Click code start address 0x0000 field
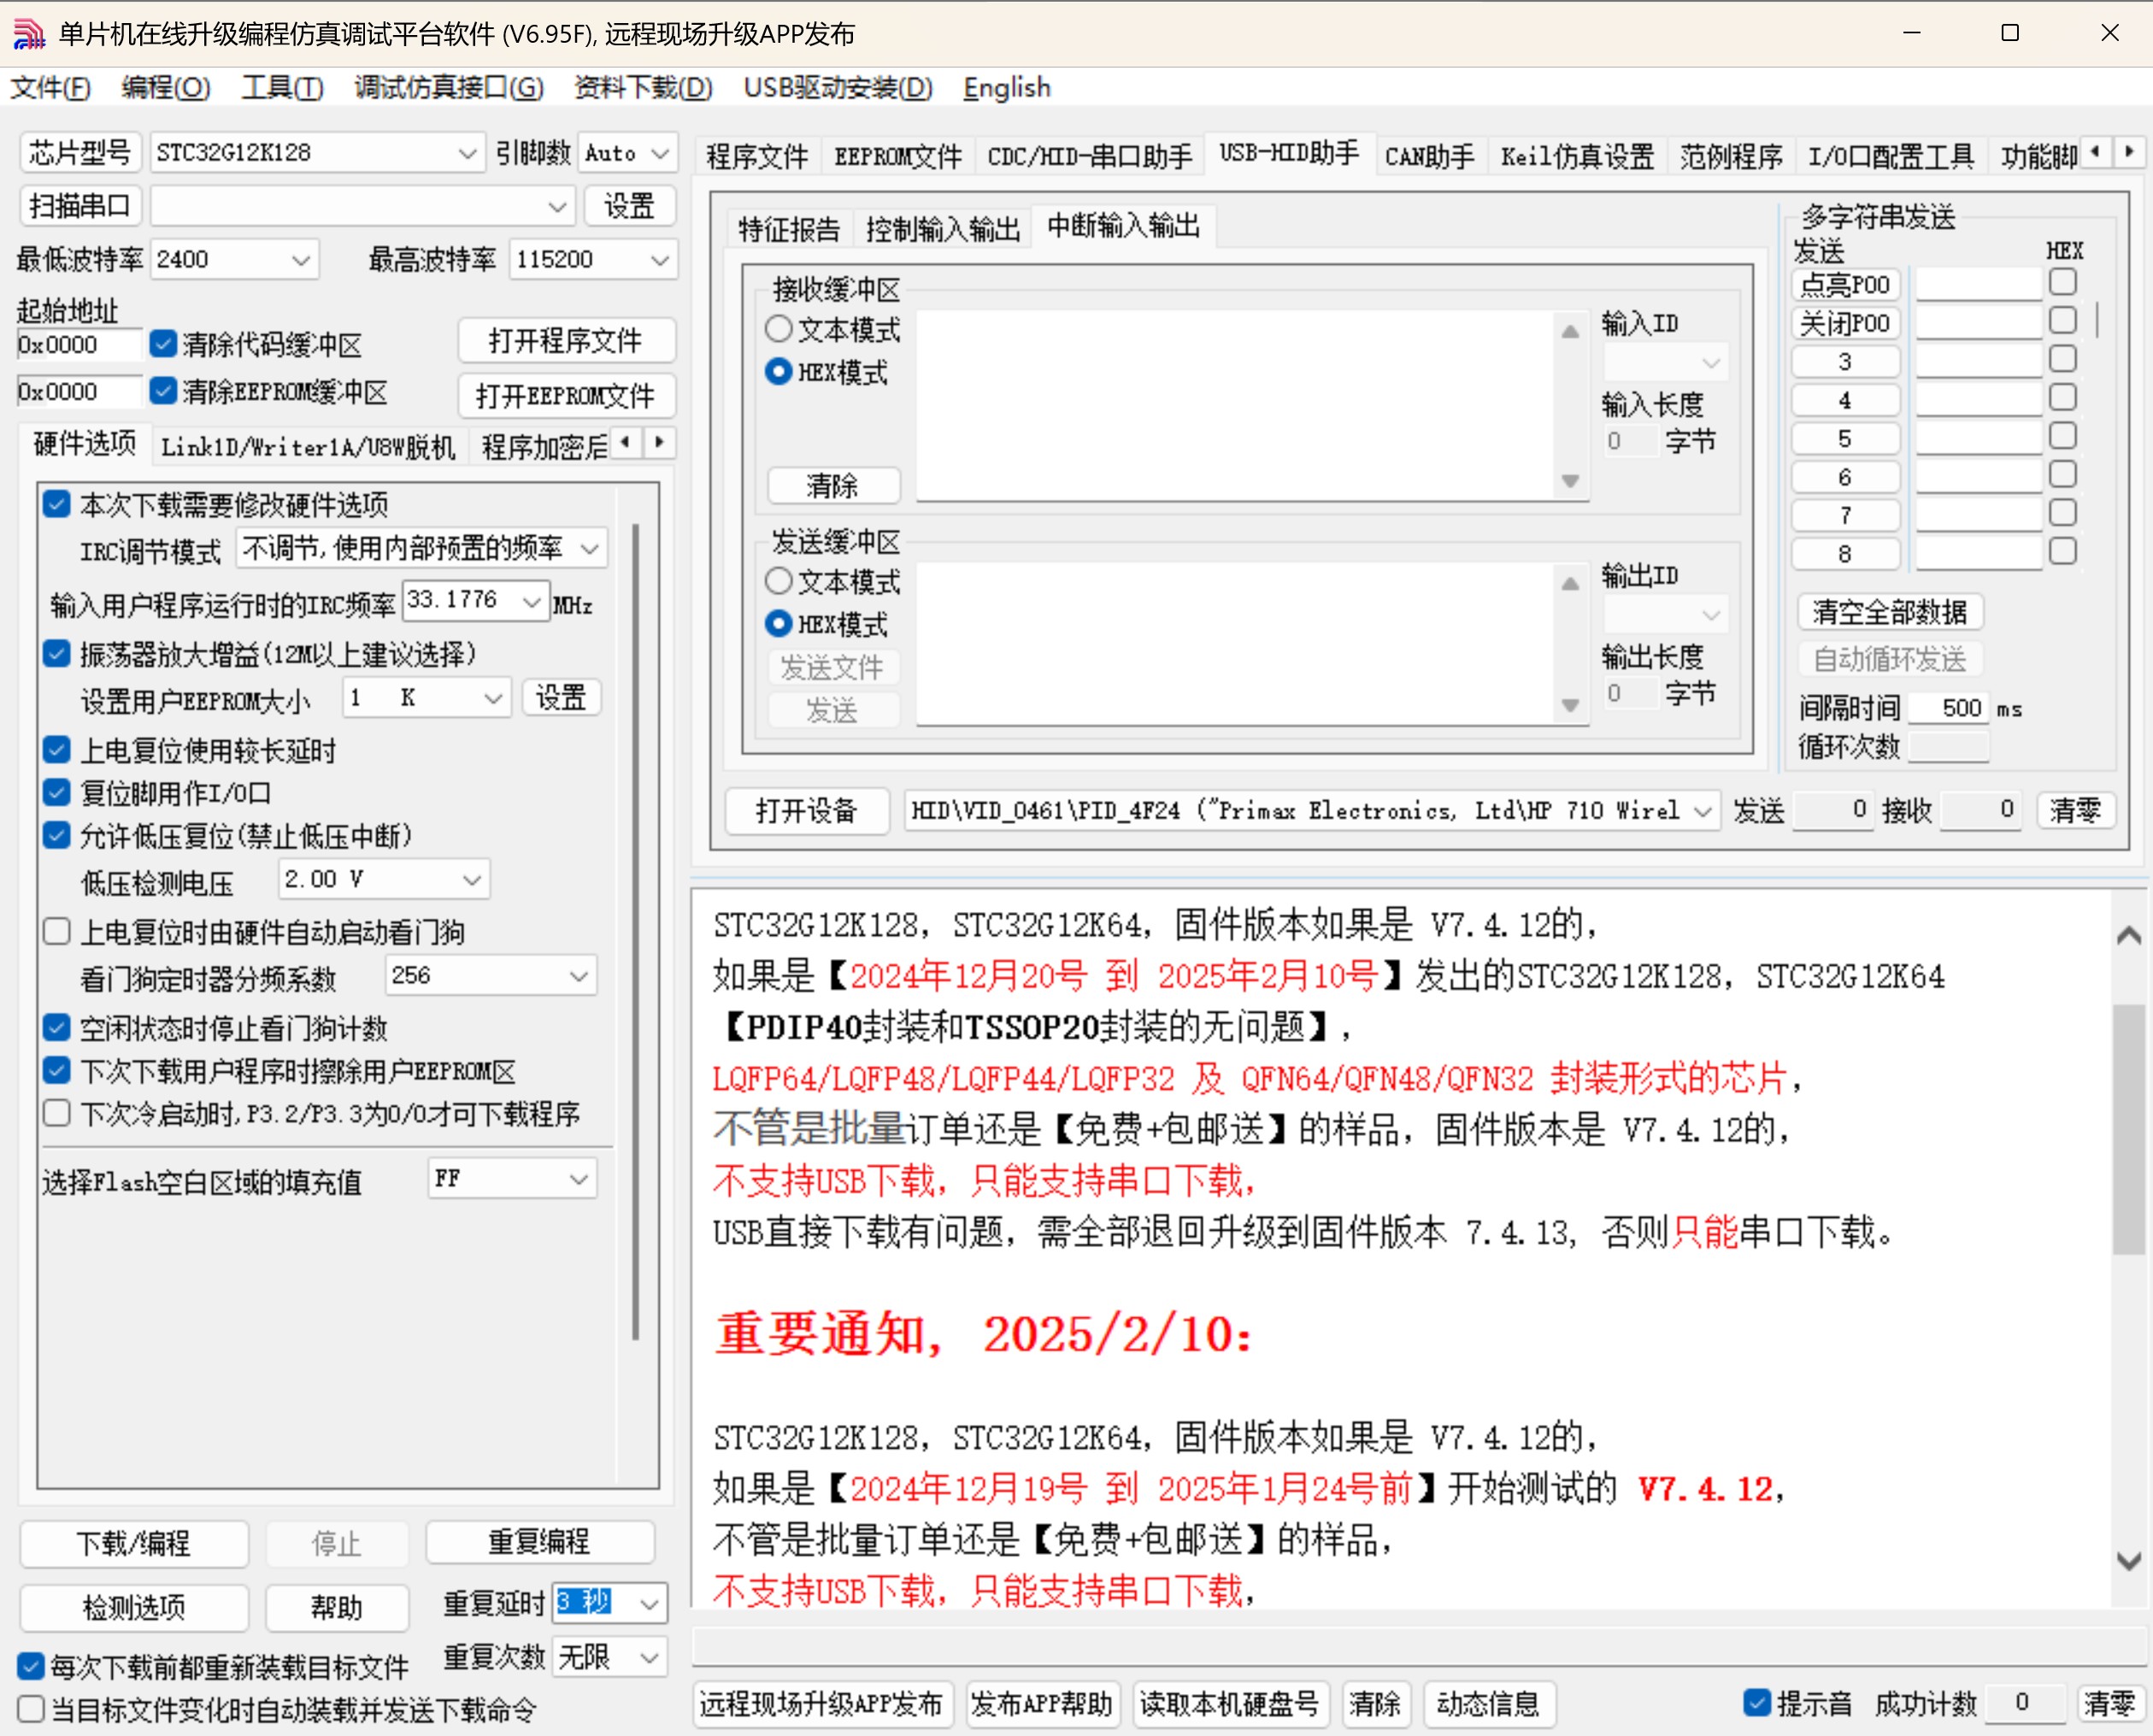 (80, 345)
